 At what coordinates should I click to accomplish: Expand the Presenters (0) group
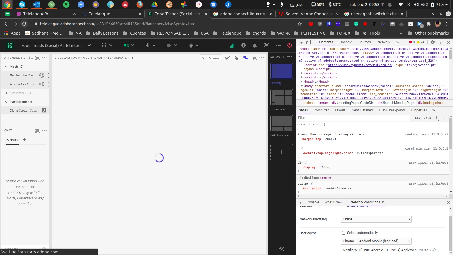click(6, 93)
